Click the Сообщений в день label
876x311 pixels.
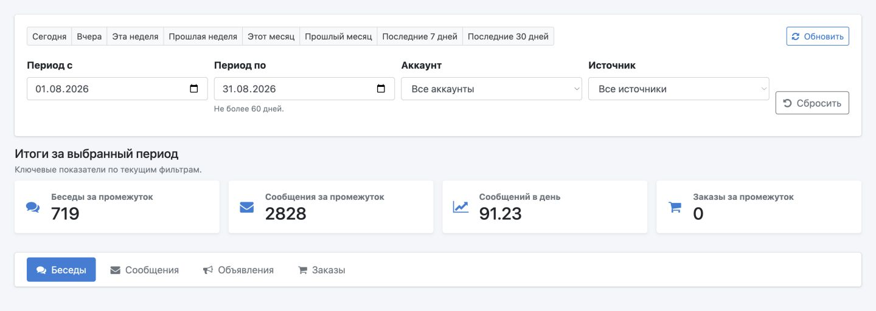(x=520, y=197)
